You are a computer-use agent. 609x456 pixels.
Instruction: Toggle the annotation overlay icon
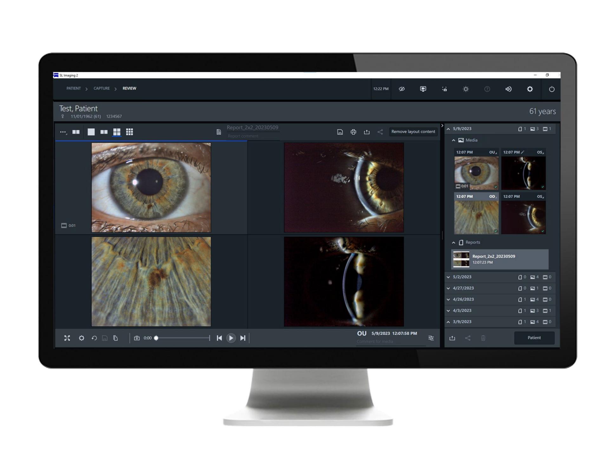(x=402, y=88)
